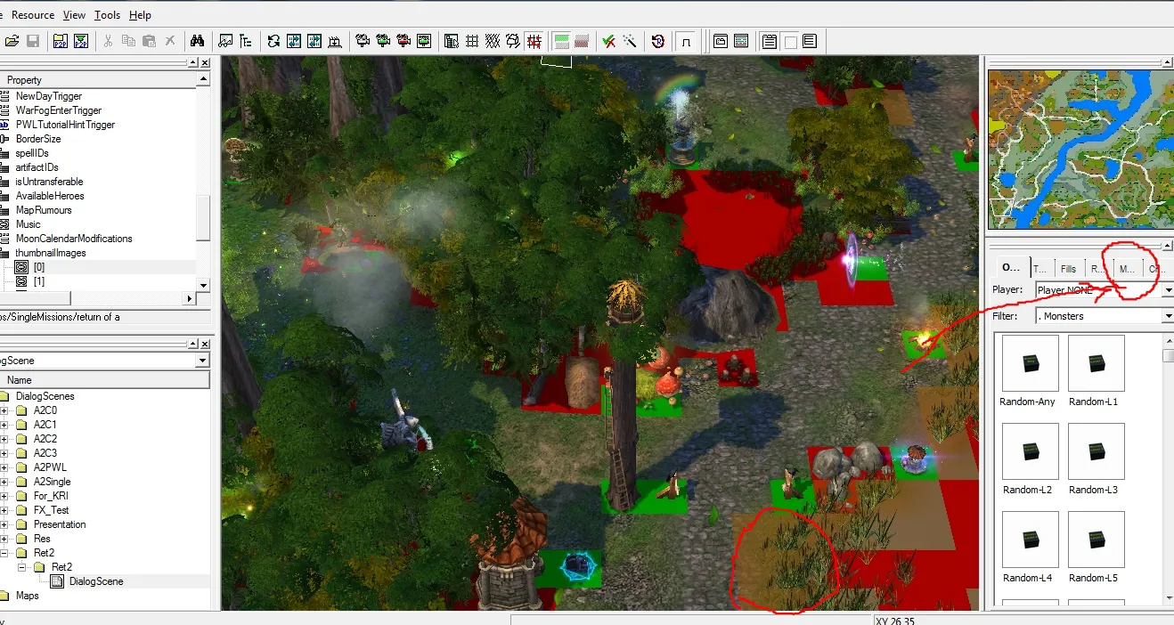Click the Paste clipboard icon
This screenshot has width=1174, height=625.
click(x=149, y=41)
